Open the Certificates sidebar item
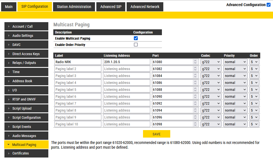The image size is (273, 160). point(26,153)
